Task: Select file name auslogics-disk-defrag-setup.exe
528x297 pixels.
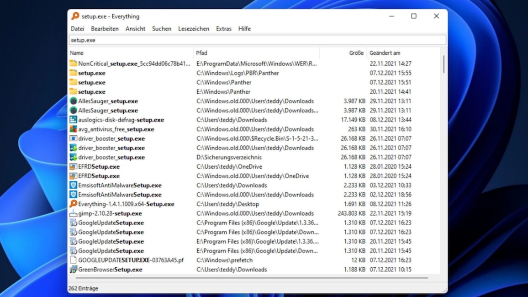Action: click(121, 120)
